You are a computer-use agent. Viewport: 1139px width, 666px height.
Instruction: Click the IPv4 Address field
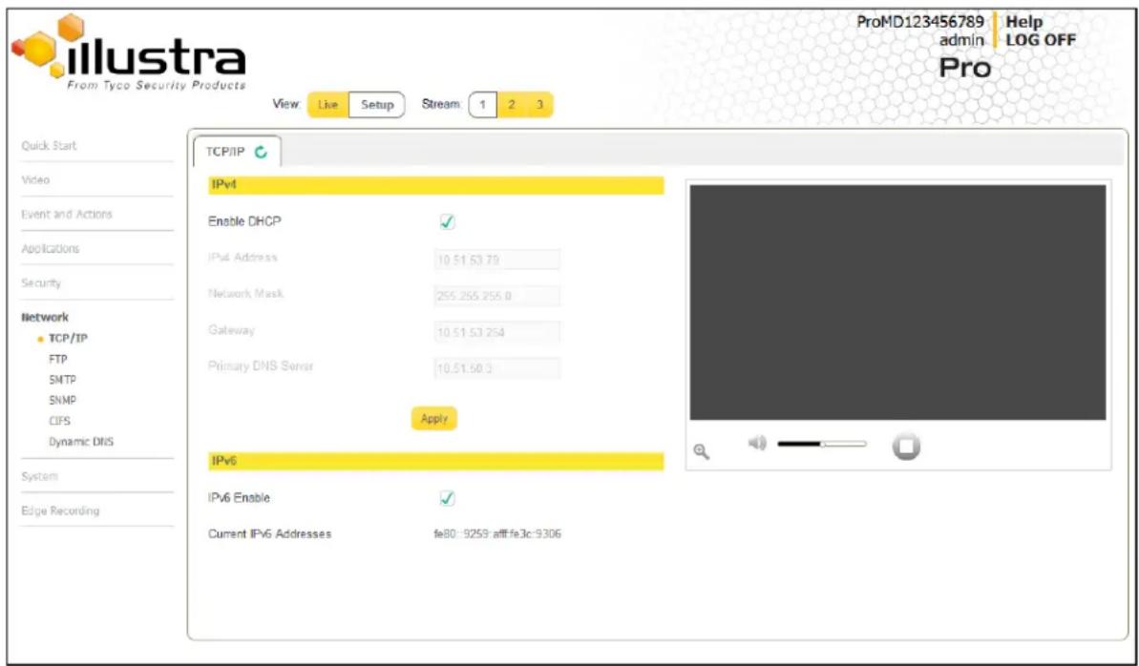coord(496,260)
